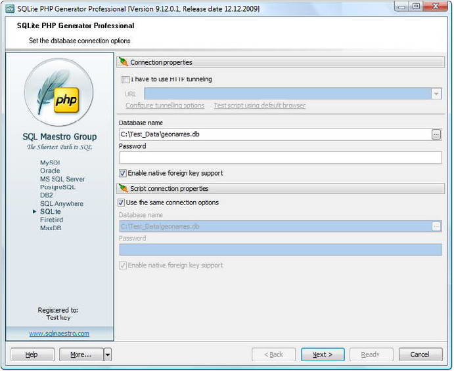Click the Connection properties section header
The width and height of the screenshot is (454, 371).
pos(281,62)
